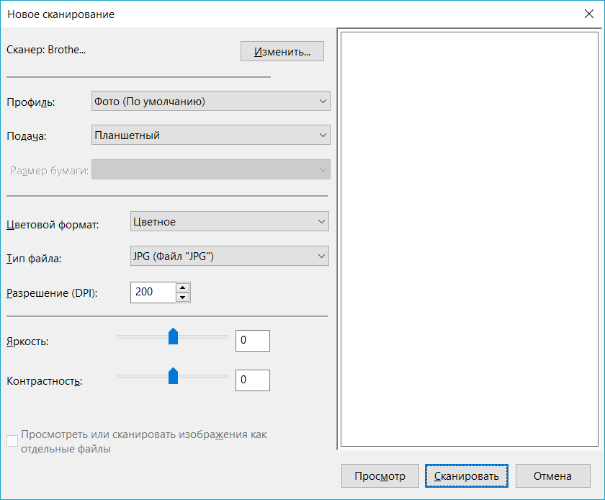
Task: Click the Контрастность slider handle
Action: click(174, 376)
